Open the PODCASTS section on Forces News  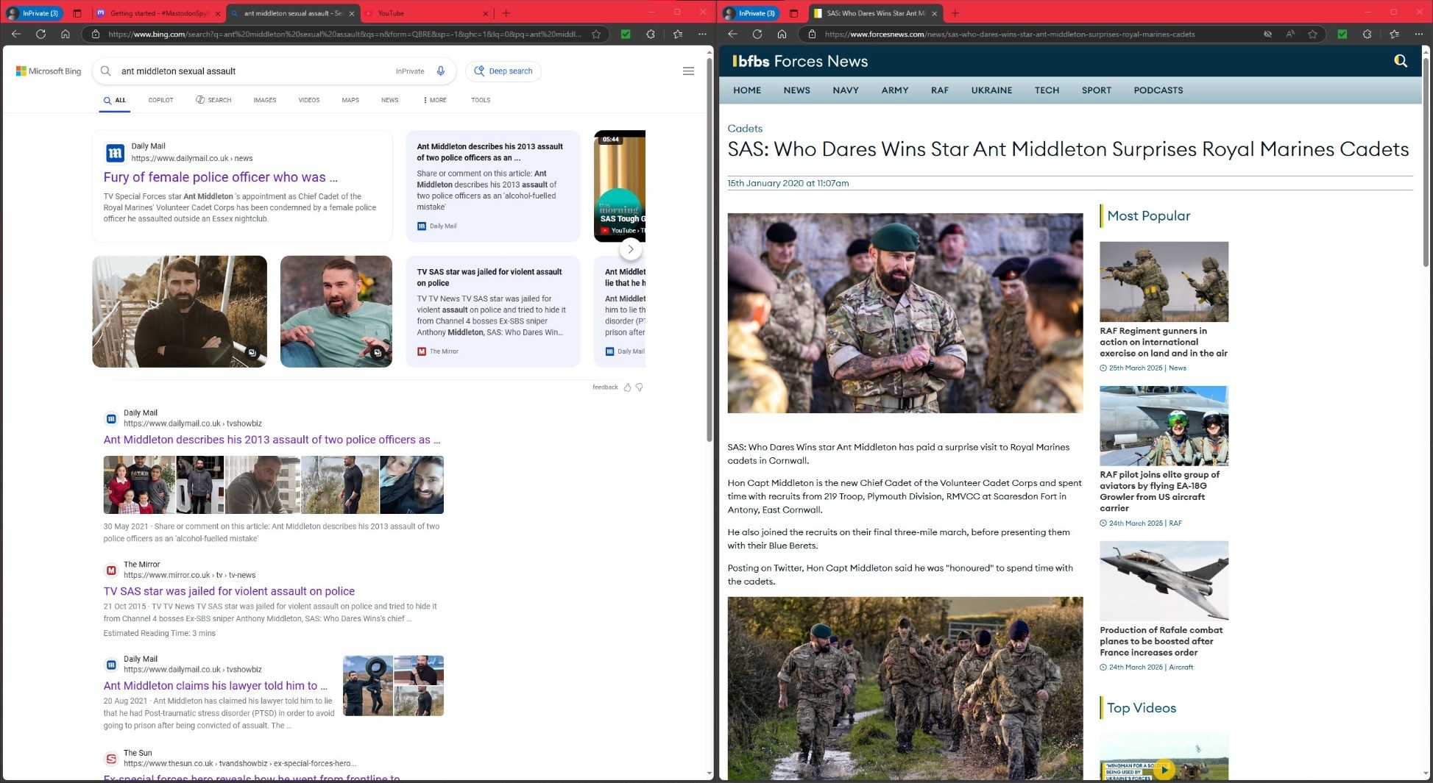click(x=1158, y=90)
